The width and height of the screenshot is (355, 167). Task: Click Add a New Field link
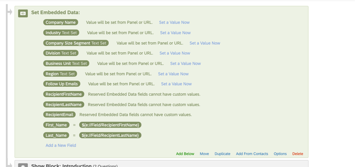[x=61, y=146]
